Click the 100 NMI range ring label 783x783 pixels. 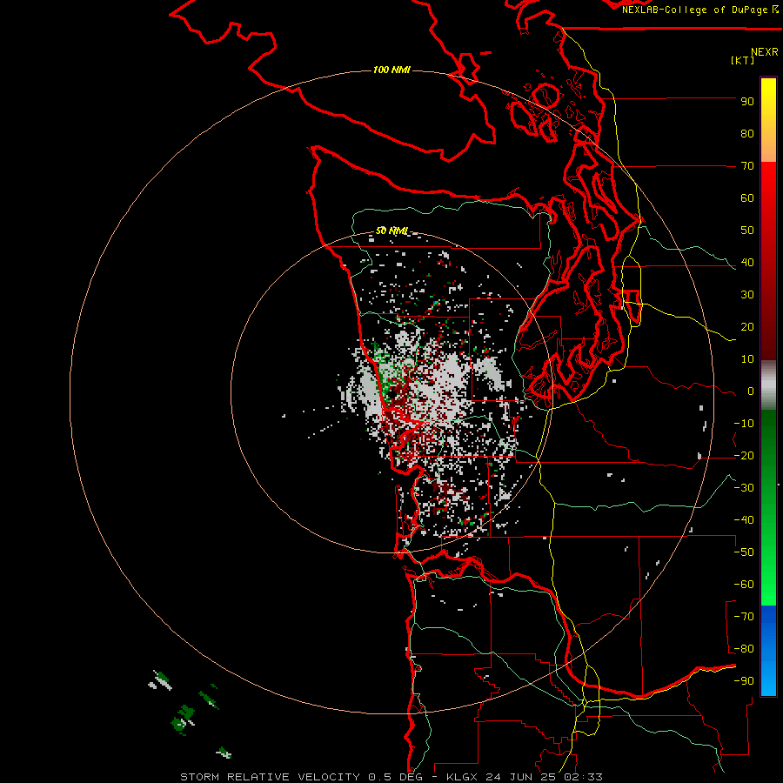point(391,70)
